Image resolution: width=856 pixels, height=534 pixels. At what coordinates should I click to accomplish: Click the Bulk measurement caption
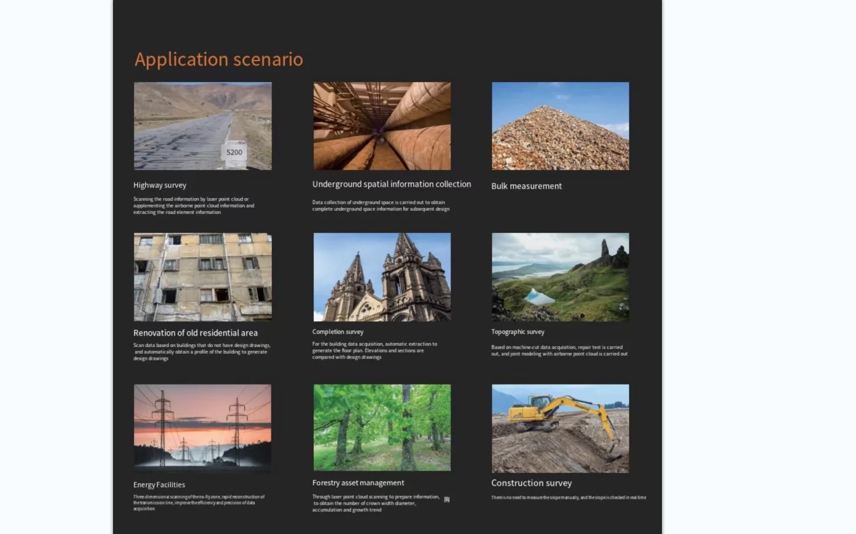click(x=526, y=186)
